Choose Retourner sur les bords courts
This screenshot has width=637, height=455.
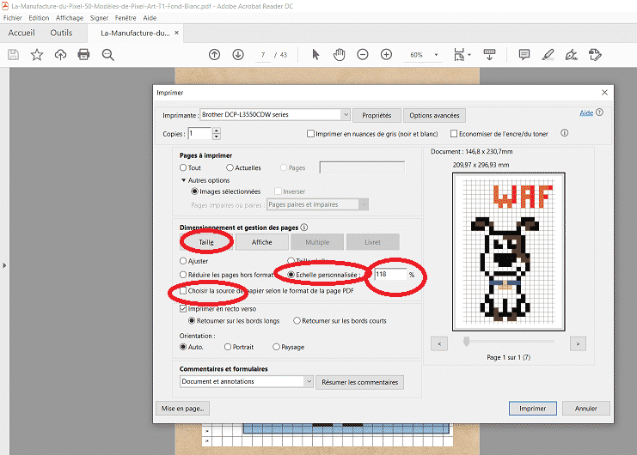(x=297, y=321)
